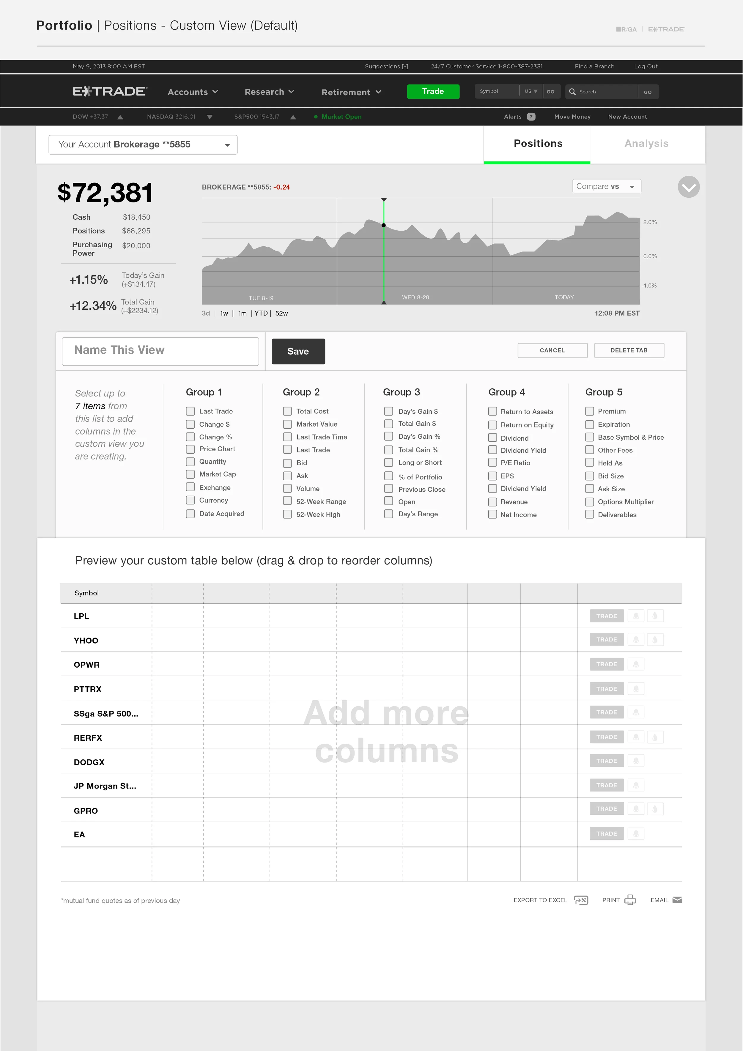Open the Compare vs dropdown
Viewport: 743px width, 1051px height.
(607, 186)
